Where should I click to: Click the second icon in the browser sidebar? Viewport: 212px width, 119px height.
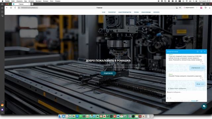[2, 8]
